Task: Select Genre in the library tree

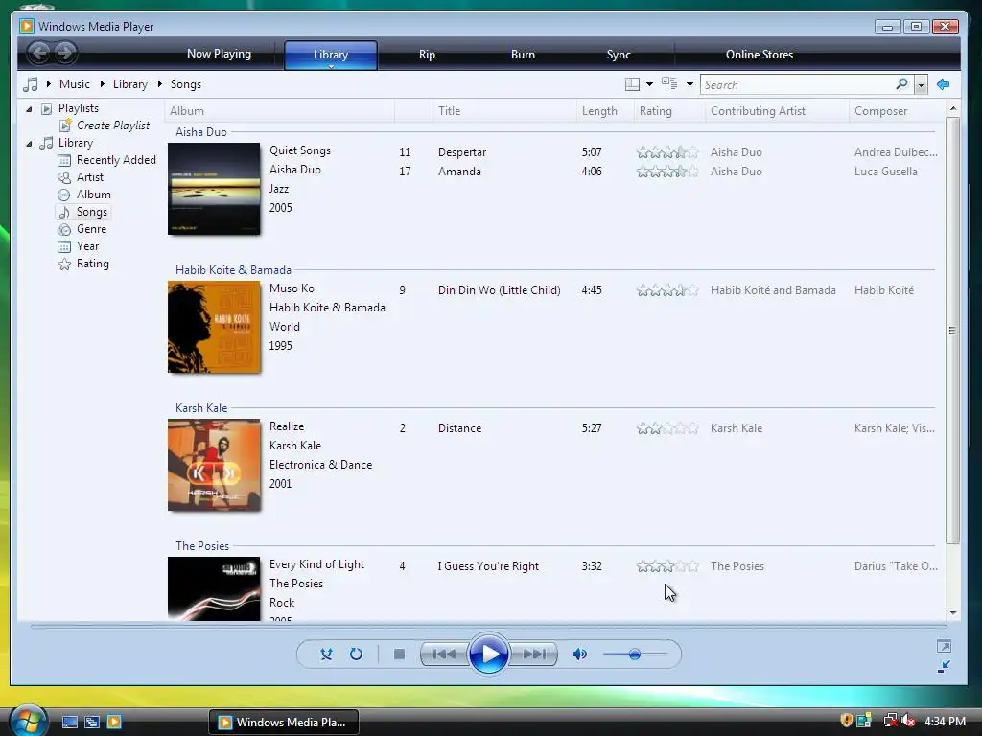Action: pos(91,229)
